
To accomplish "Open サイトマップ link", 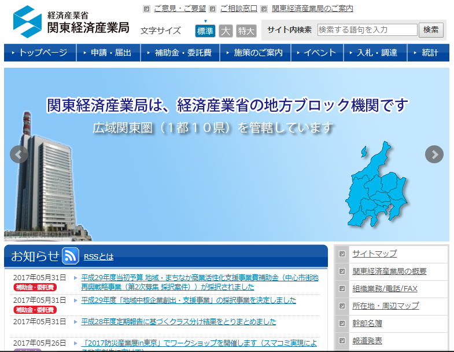I will [x=374, y=254].
